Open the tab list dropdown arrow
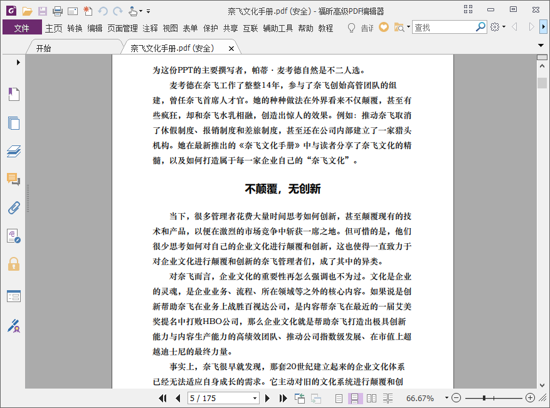550x408 pixels. (541, 45)
